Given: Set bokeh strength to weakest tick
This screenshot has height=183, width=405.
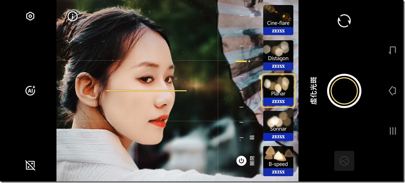Looking at the screenshot, I should [x=242, y=137].
